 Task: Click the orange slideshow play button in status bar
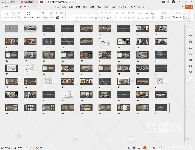point(145,148)
